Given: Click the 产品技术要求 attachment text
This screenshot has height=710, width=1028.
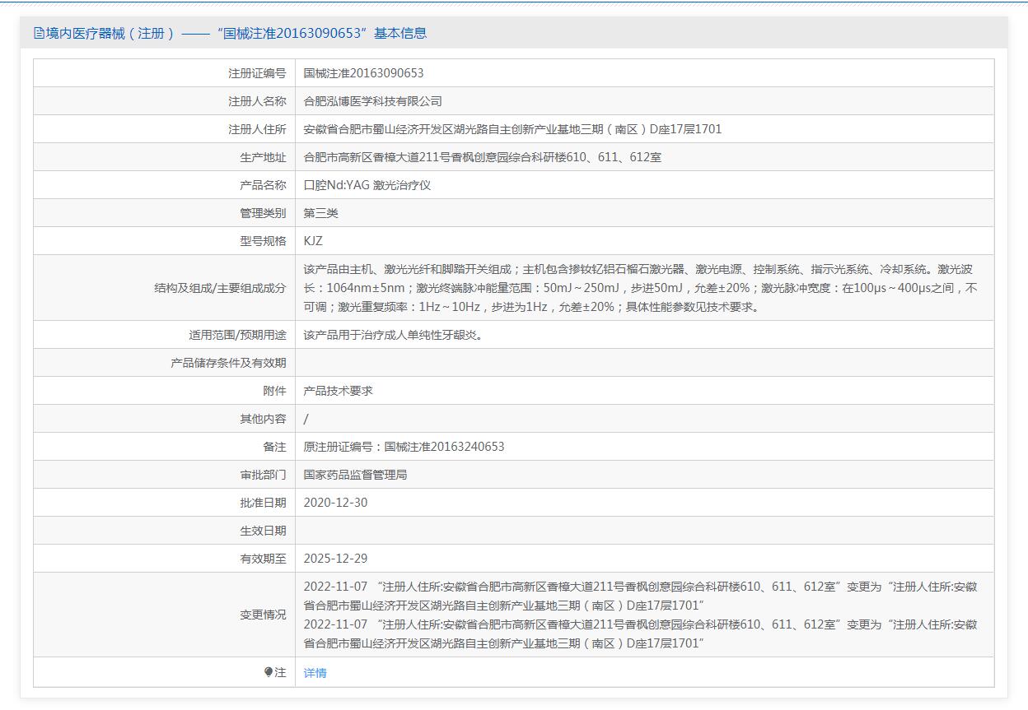Looking at the screenshot, I should pos(338,391).
